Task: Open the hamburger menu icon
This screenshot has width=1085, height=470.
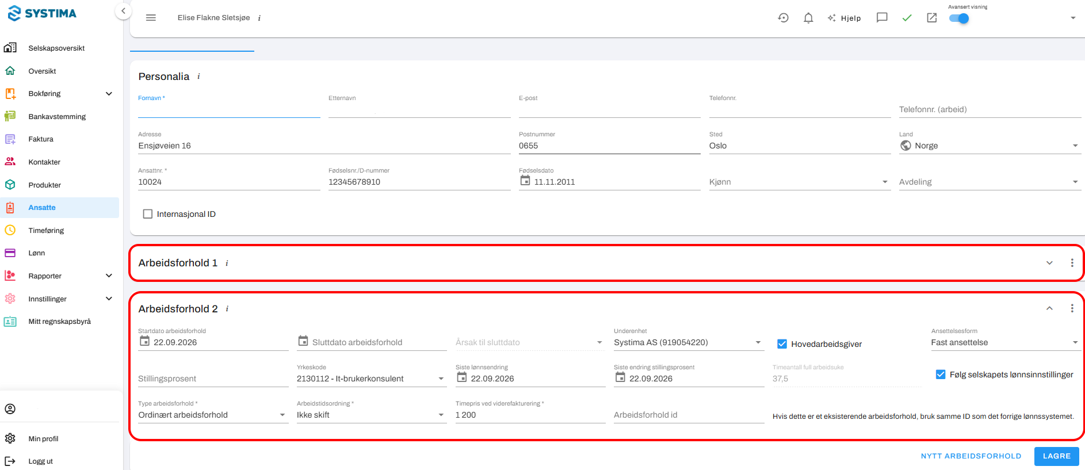Action: [151, 18]
